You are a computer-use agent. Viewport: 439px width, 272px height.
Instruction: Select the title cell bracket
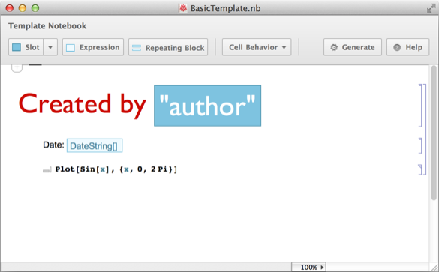420,106
